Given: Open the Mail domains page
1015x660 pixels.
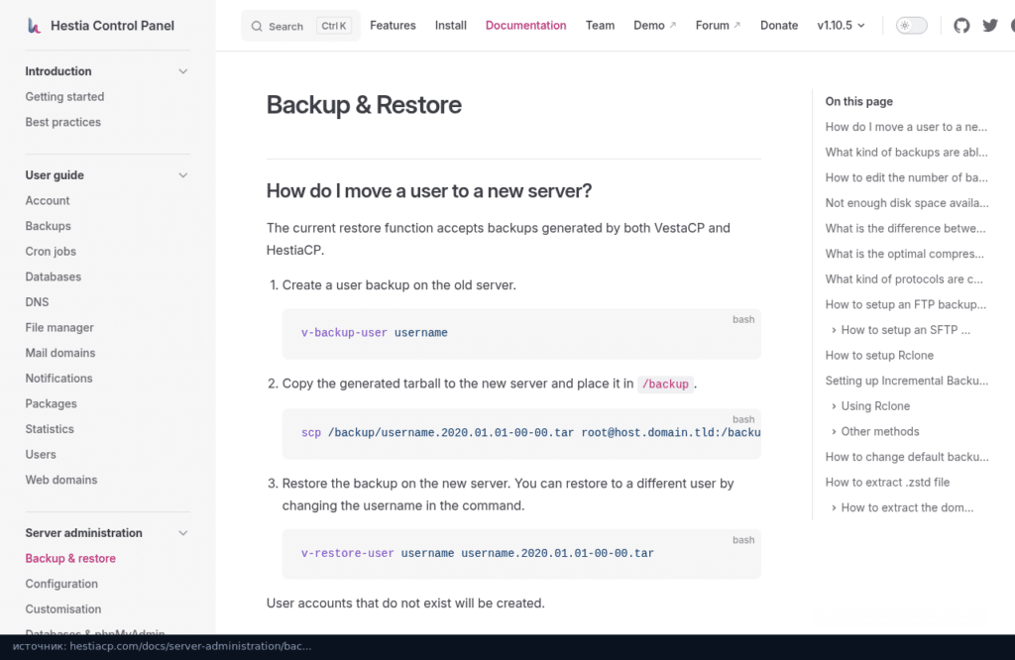Looking at the screenshot, I should [60, 353].
